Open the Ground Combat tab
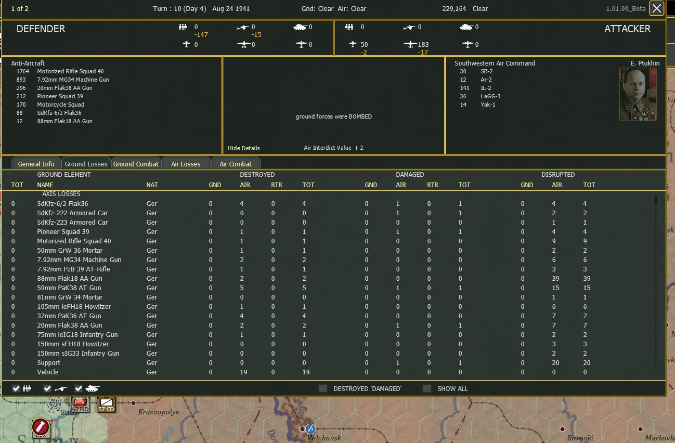The height and width of the screenshot is (443, 675). 136,163
